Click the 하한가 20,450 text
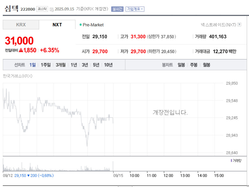249x187 pixels. (162, 51)
